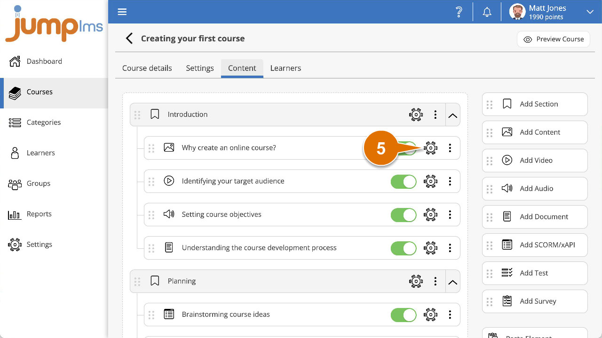Open Groups in sidebar

click(x=54, y=184)
